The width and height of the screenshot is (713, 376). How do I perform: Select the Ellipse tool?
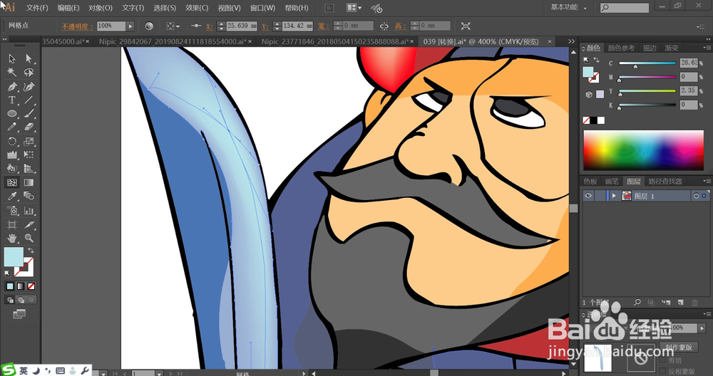coord(12,113)
